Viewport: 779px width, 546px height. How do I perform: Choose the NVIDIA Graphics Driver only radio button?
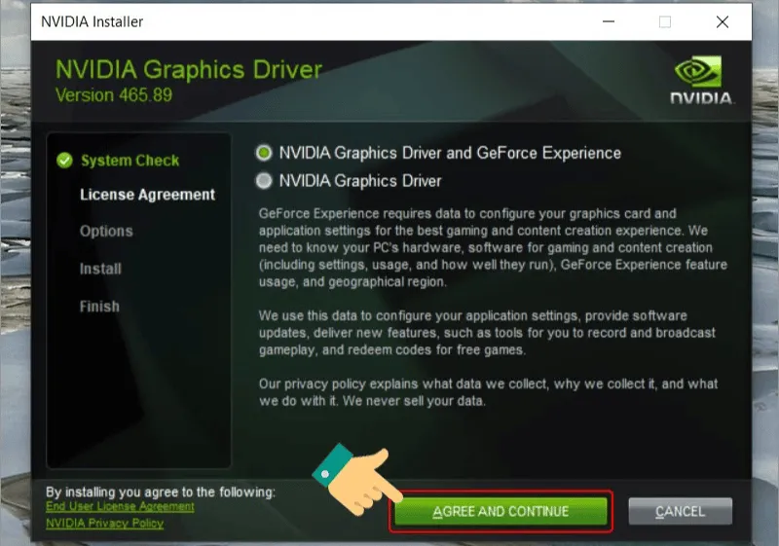[263, 180]
